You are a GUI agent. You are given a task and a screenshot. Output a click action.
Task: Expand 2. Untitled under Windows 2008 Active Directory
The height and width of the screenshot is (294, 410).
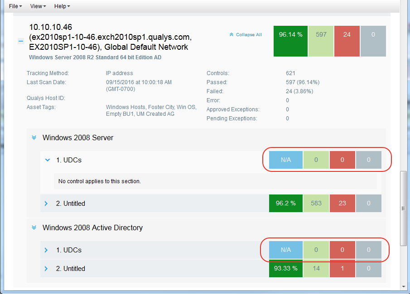(46, 268)
